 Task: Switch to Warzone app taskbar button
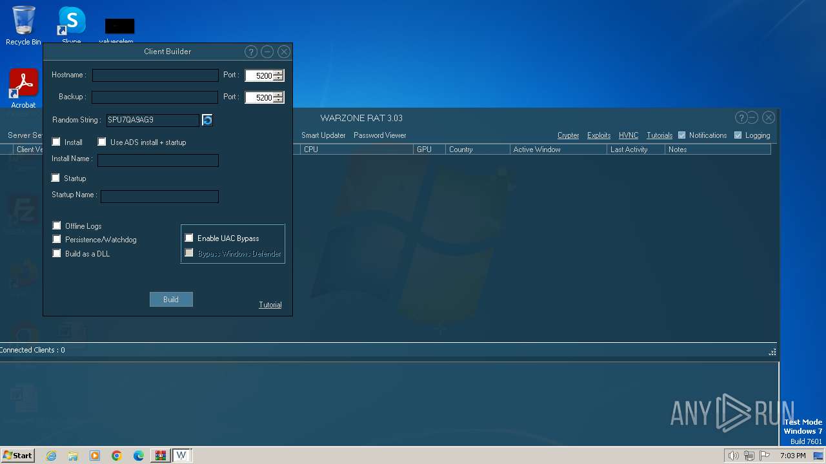coord(181,456)
